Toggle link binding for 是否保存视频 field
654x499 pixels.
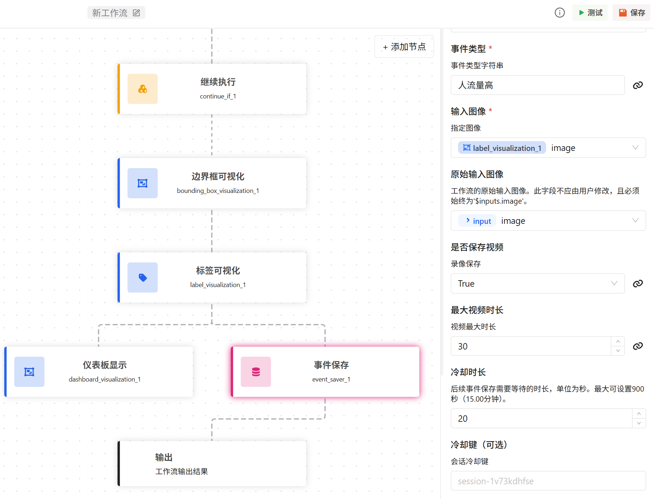(637, 283)
